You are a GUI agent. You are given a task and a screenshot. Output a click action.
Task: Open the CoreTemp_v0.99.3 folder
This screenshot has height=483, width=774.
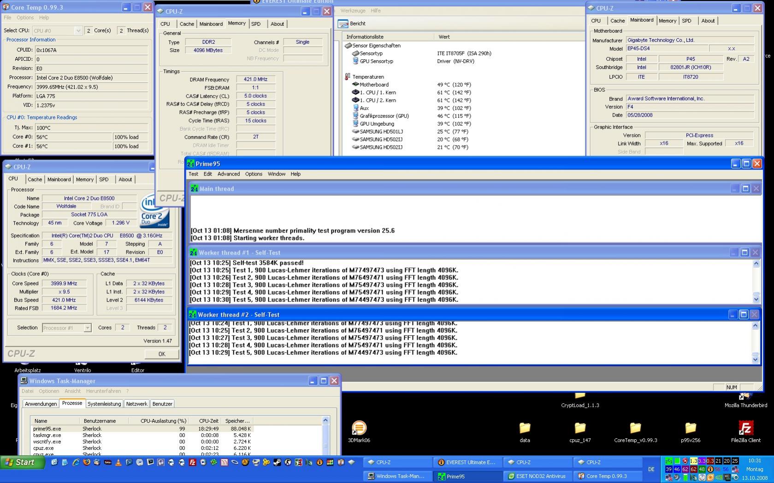click(635, 428)
